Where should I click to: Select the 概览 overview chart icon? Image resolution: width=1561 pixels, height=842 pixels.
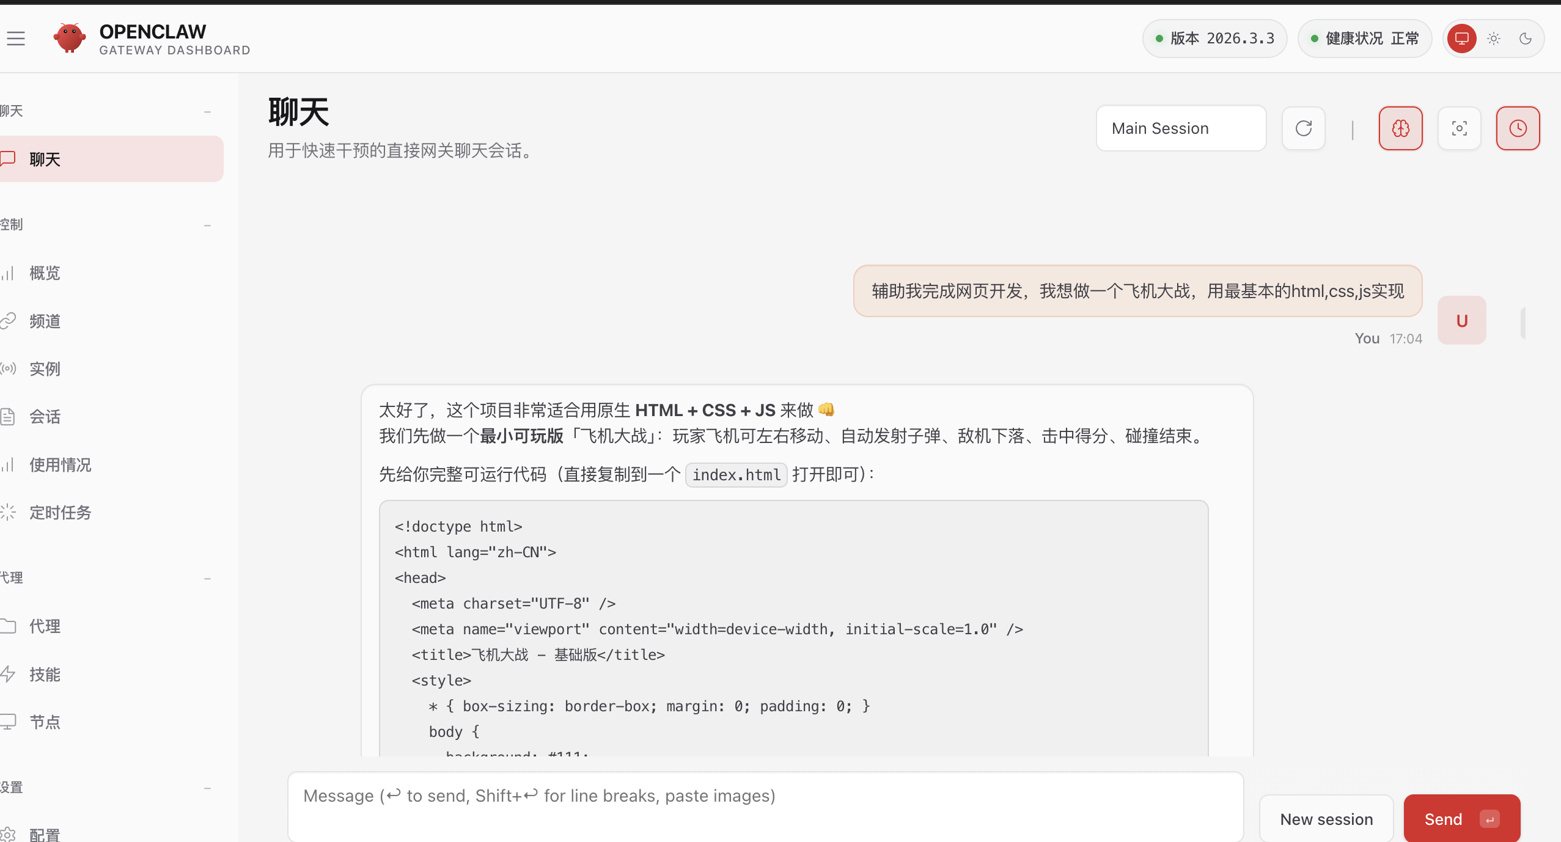9,273
